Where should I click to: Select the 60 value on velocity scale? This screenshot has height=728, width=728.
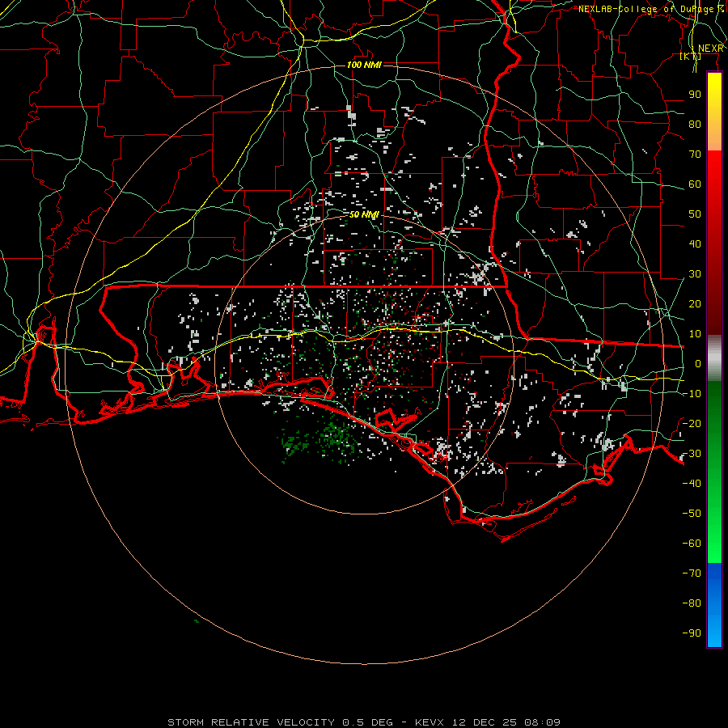695,184
